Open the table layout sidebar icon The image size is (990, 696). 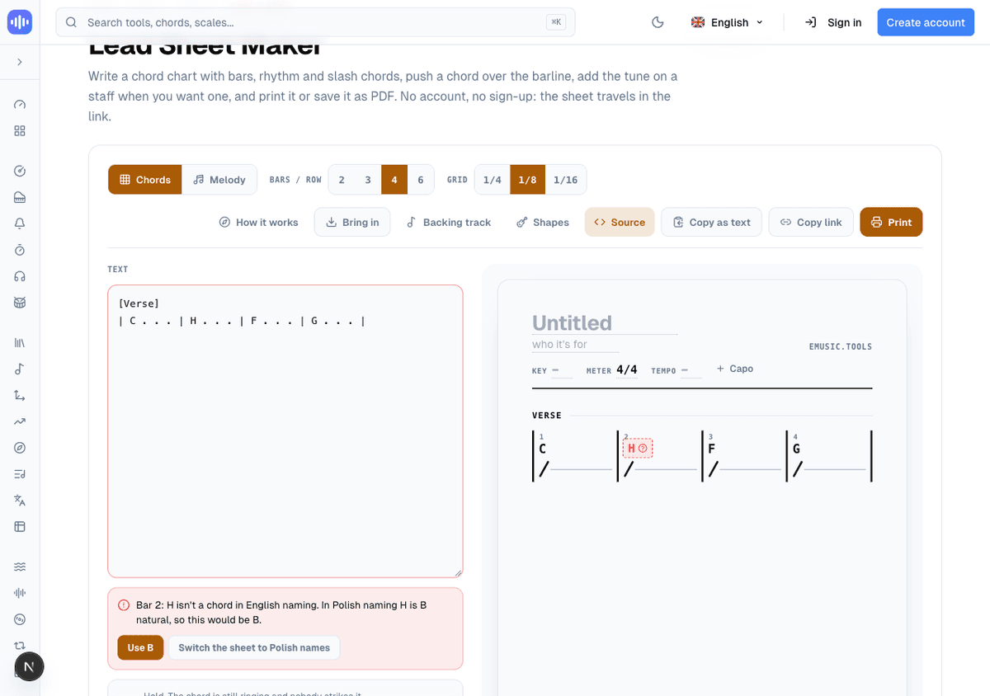pyautogui.click(x=20, y=527)
